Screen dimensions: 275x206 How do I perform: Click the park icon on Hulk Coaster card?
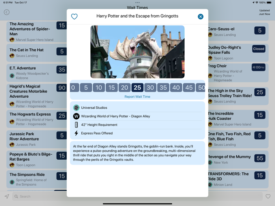210,124
